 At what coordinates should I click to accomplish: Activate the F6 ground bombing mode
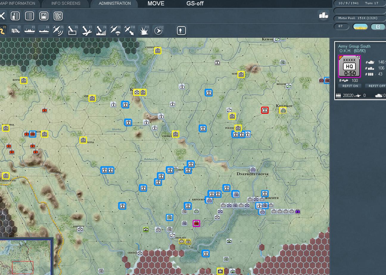tap(72, 30)
